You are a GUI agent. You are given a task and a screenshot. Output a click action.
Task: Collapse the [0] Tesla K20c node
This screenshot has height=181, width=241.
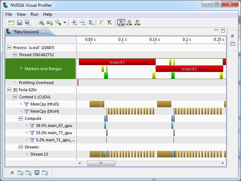[9, 90]
